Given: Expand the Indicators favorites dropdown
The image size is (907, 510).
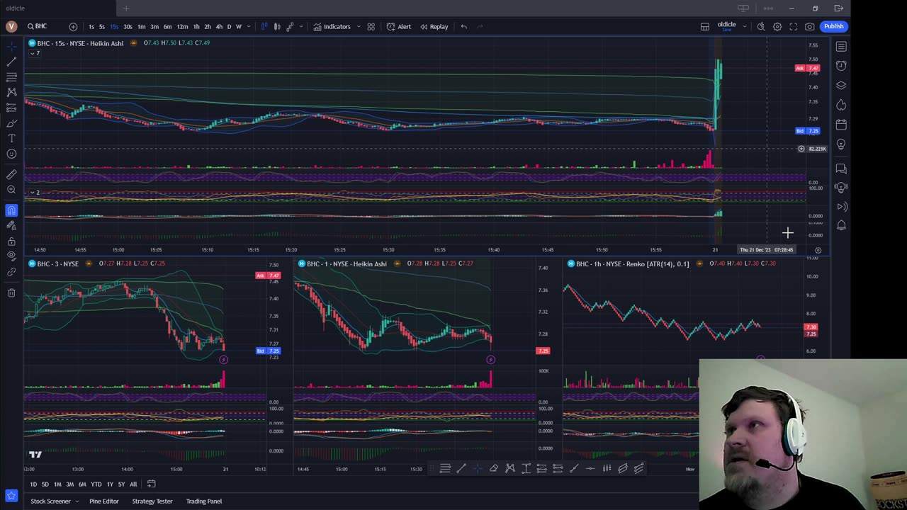Looking at the screenshot, I should pyautogui.click(x=357, y=27).
